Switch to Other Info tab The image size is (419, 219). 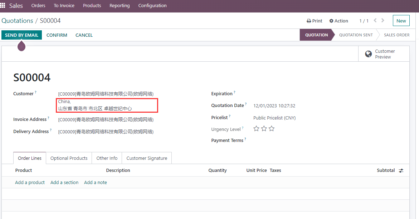[x=107, y=158]
